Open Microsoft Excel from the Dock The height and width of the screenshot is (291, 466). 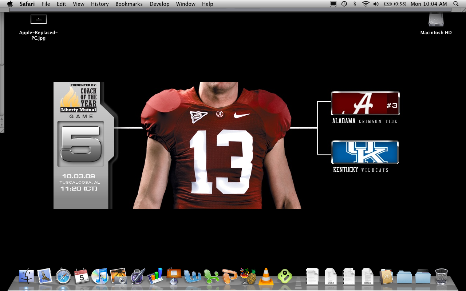coord(211,277)
